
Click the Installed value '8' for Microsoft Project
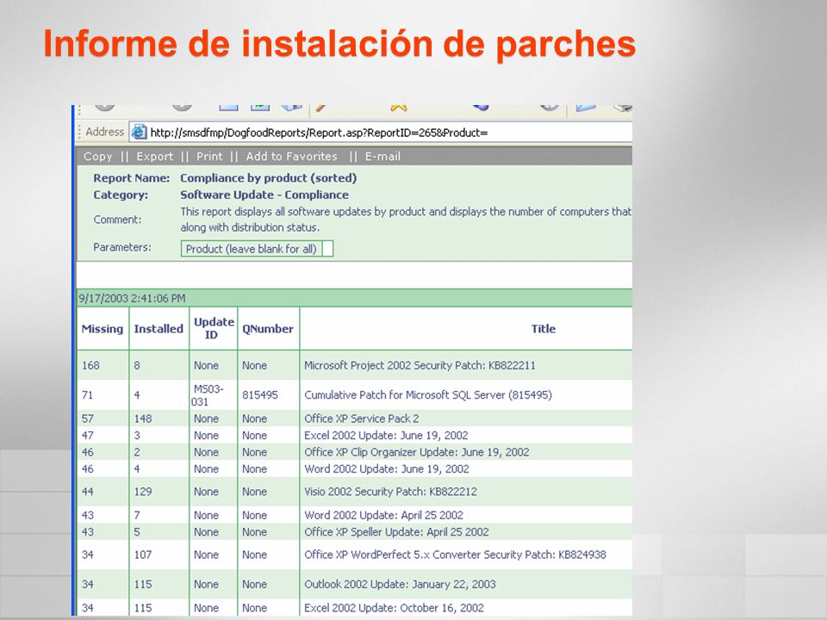click(x=137, y=365)
